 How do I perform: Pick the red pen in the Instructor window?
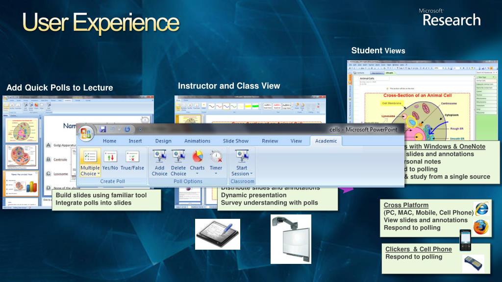219,106
